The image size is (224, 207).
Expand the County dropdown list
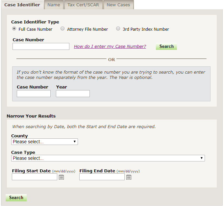point(44,142)
